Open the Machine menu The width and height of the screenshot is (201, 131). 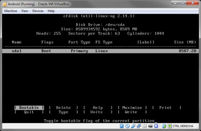11,11
